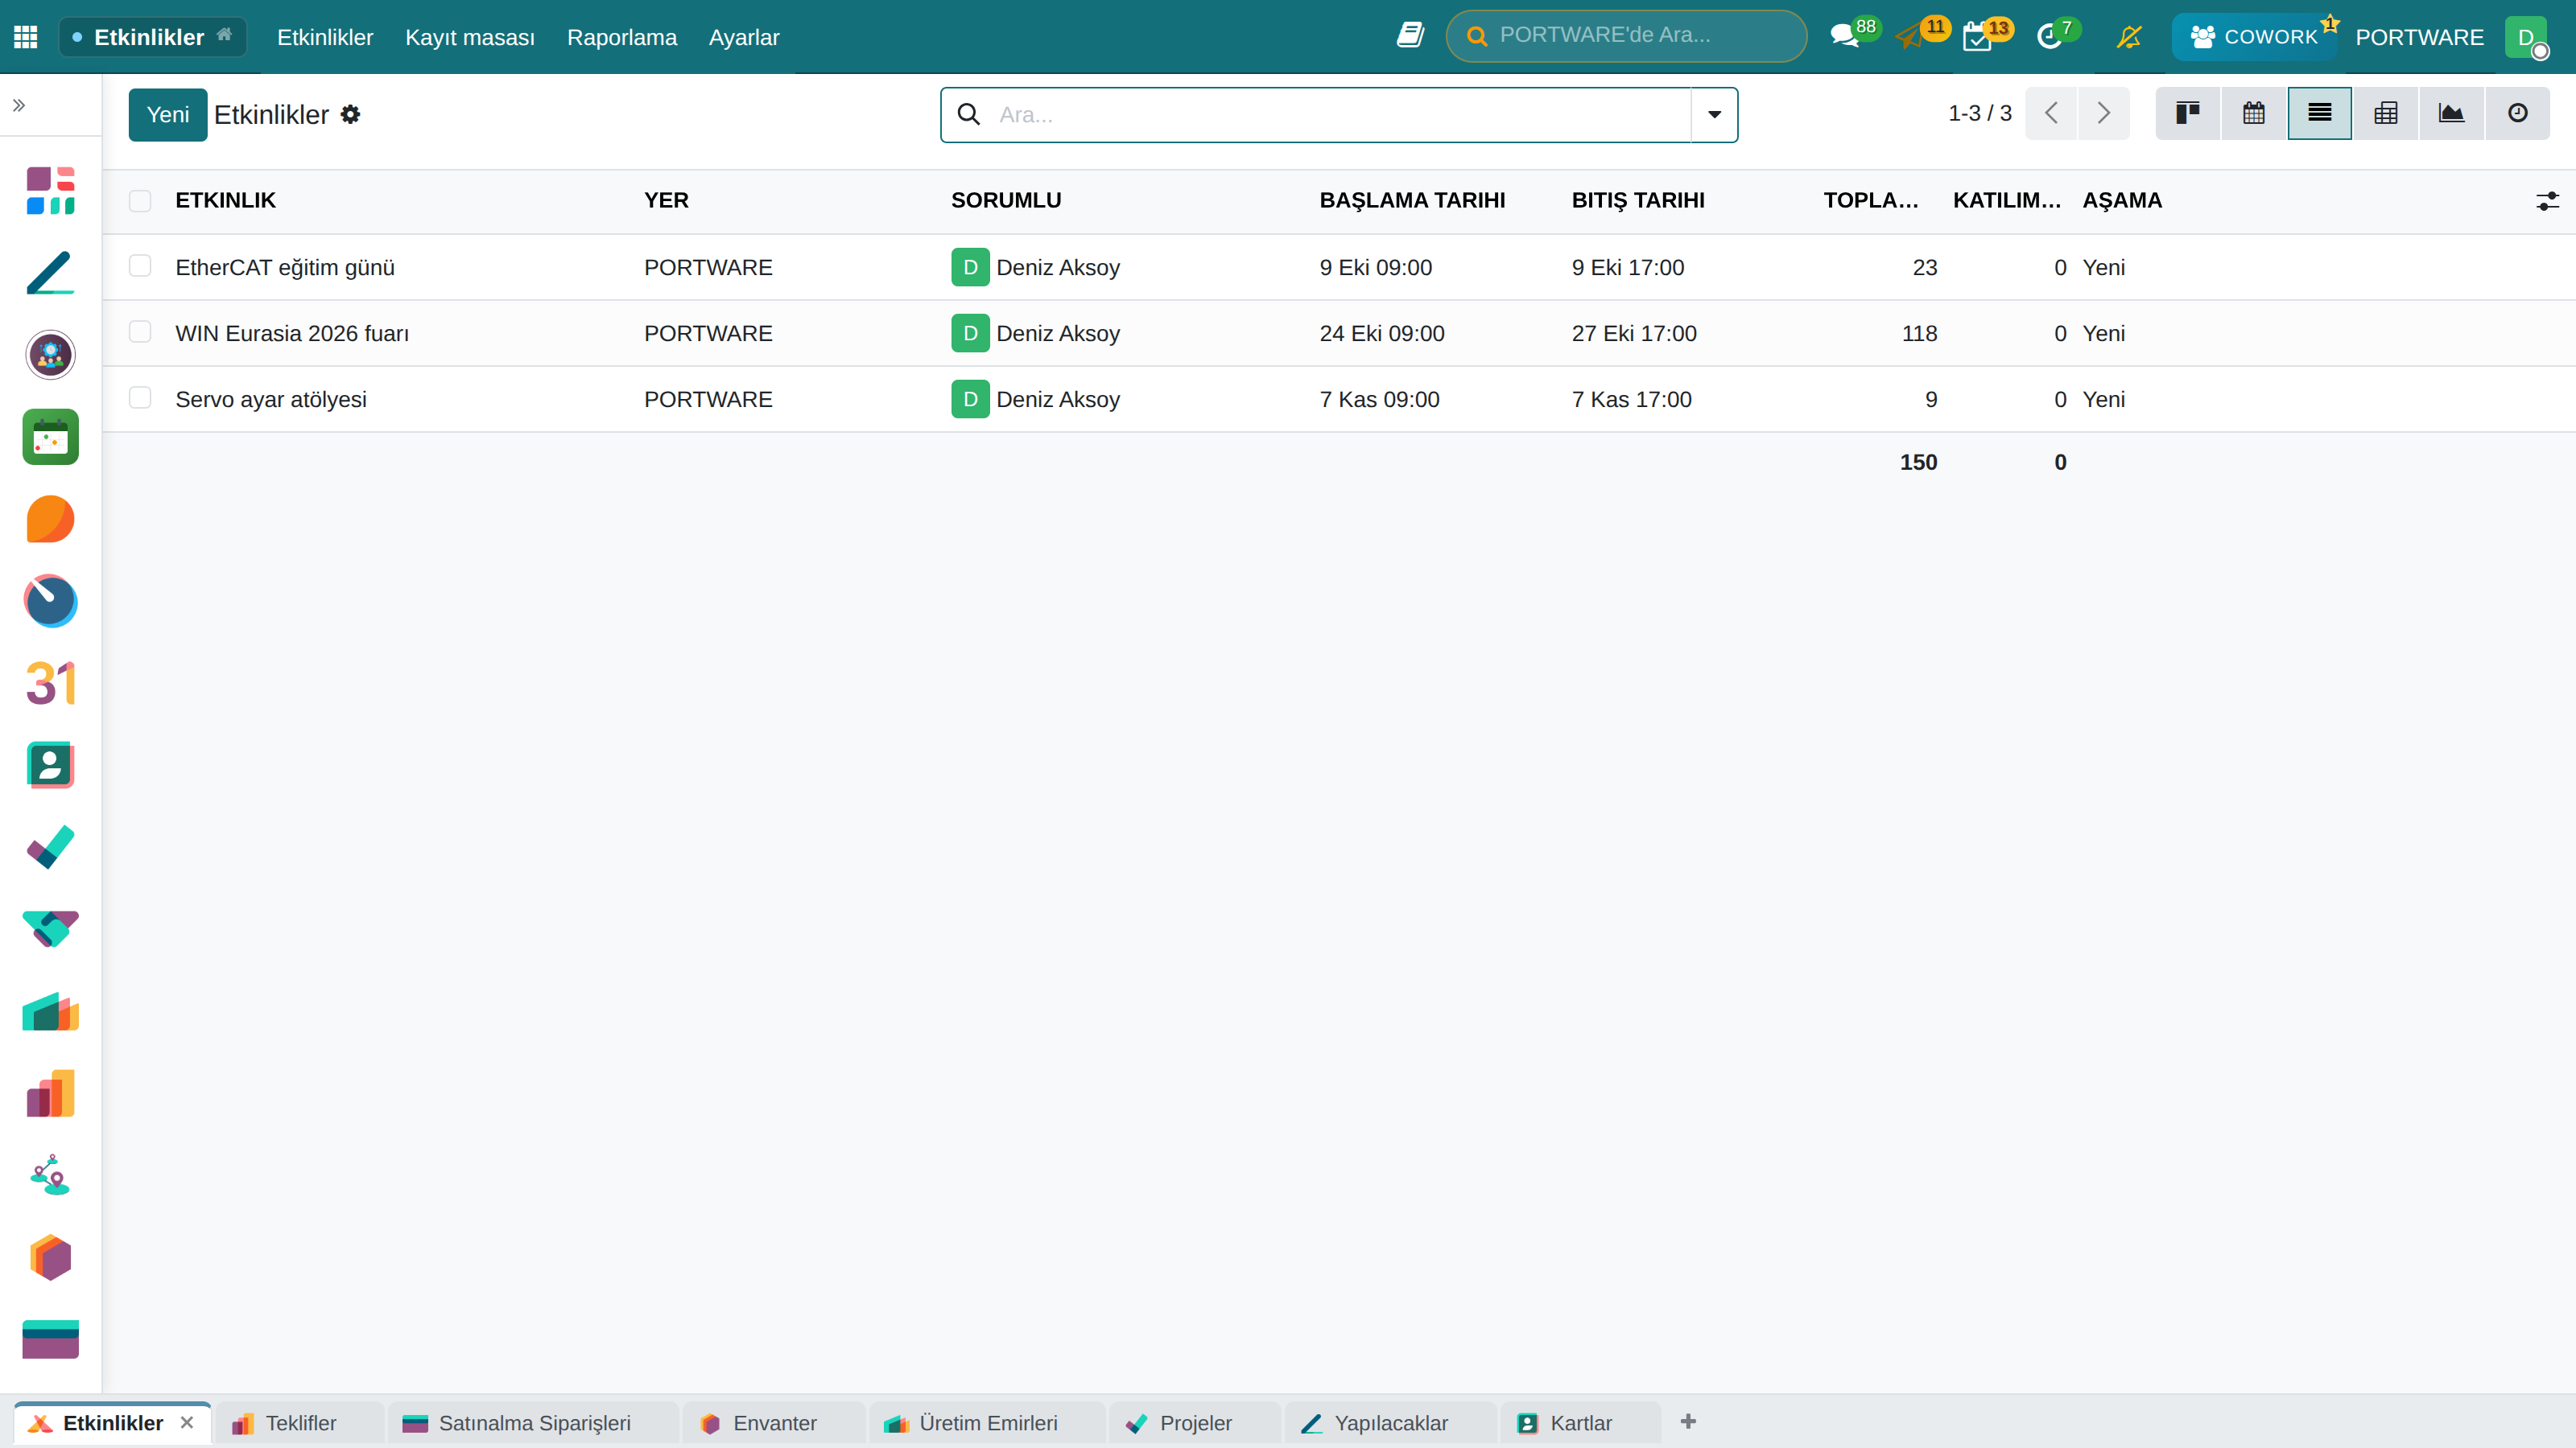This screenshot has height=1448, width=2576.
Task: Switch to the Teklifler bottom tab
Action: (x=300, y=1423)
